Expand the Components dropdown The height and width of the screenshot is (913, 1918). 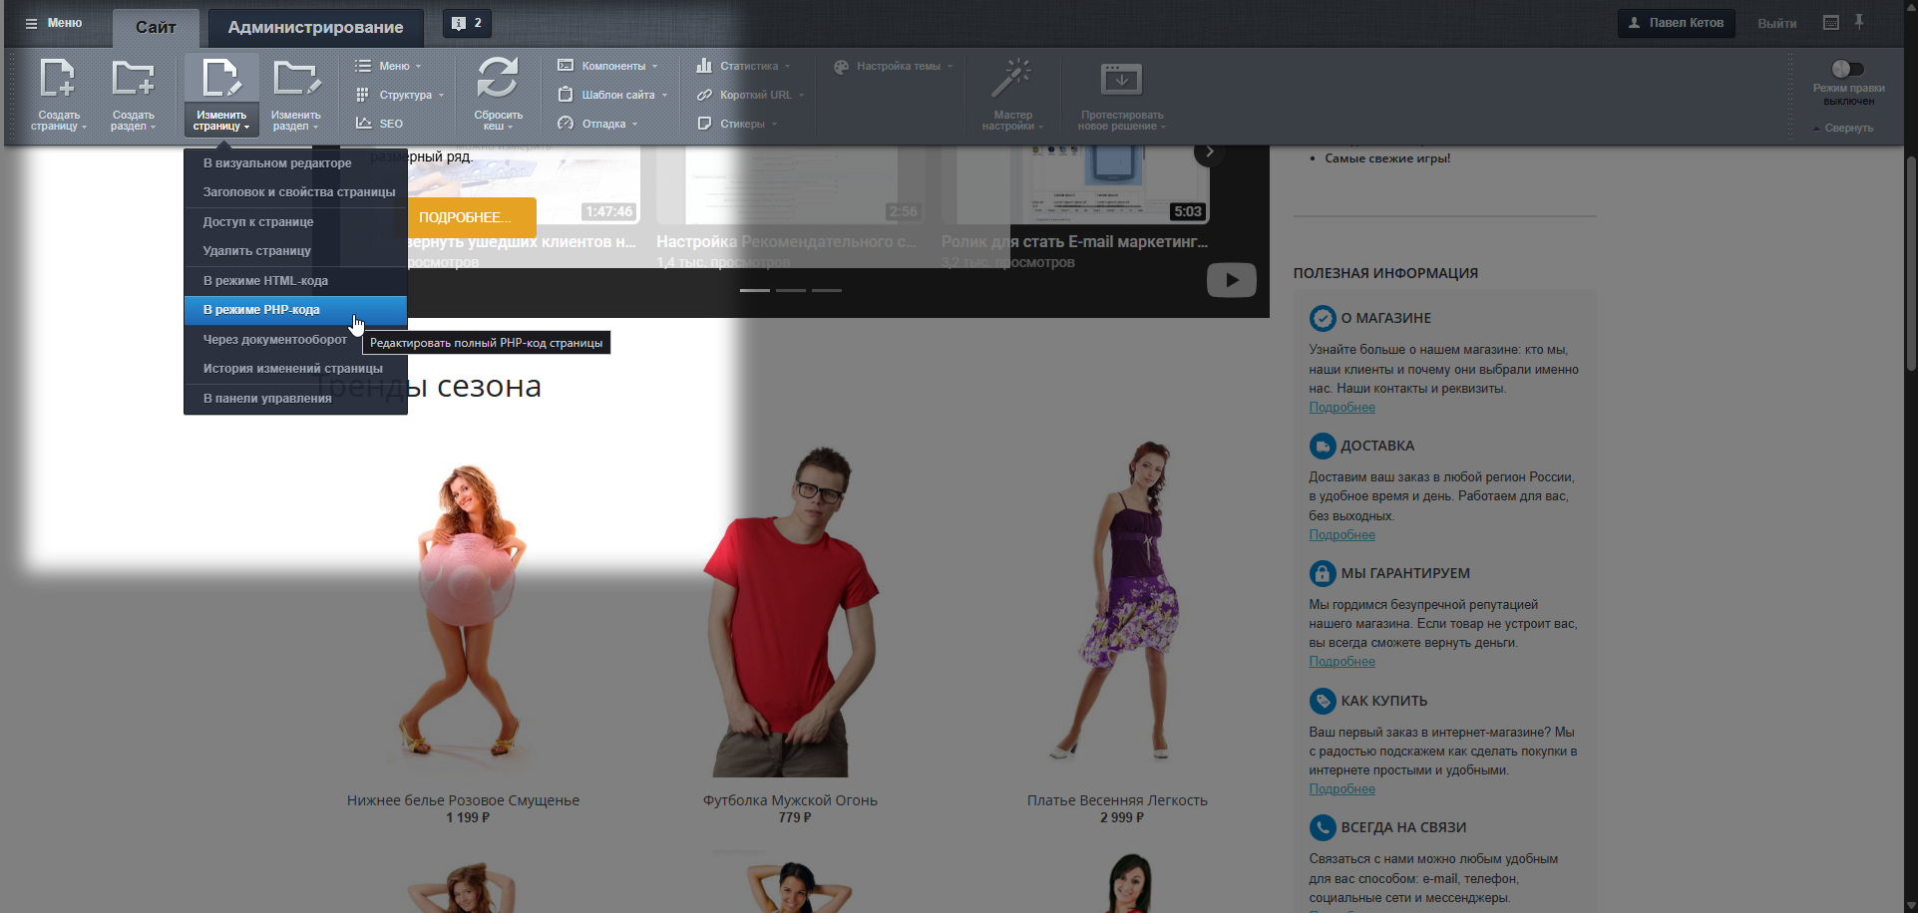click(x=608, y=66)
